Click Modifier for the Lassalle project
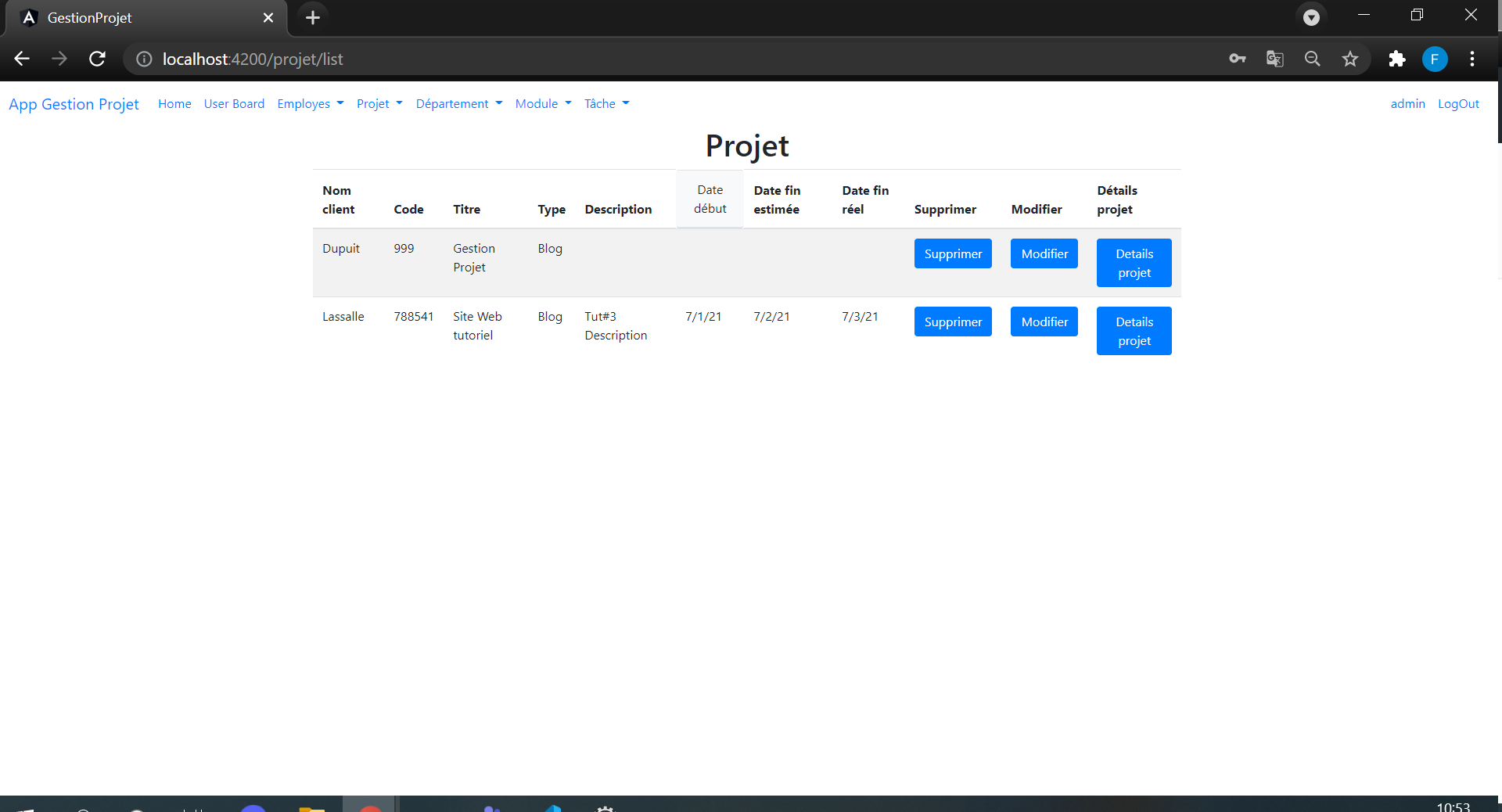 point(1044,322)
